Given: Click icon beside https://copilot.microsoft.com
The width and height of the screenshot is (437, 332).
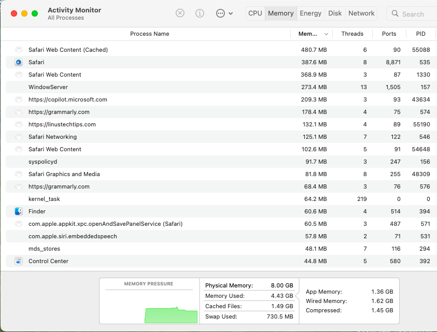Looking at the screenshot, I should [19, 99].
